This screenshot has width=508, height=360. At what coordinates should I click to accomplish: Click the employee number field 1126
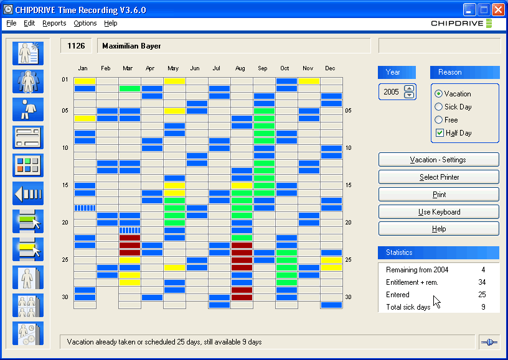point(76,46)
